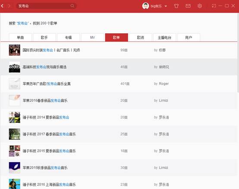239x189 pixels.
Task: Open the skin (shirt) icon
Action: click(x=176, y=6)
